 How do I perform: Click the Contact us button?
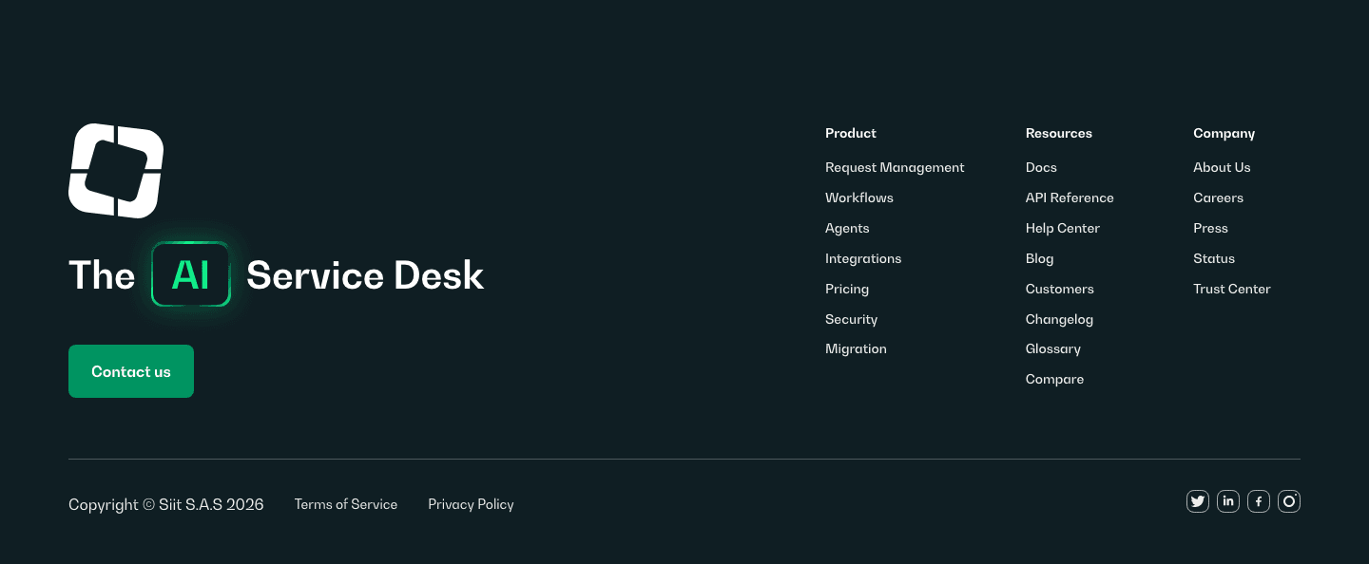coord(131,371)
